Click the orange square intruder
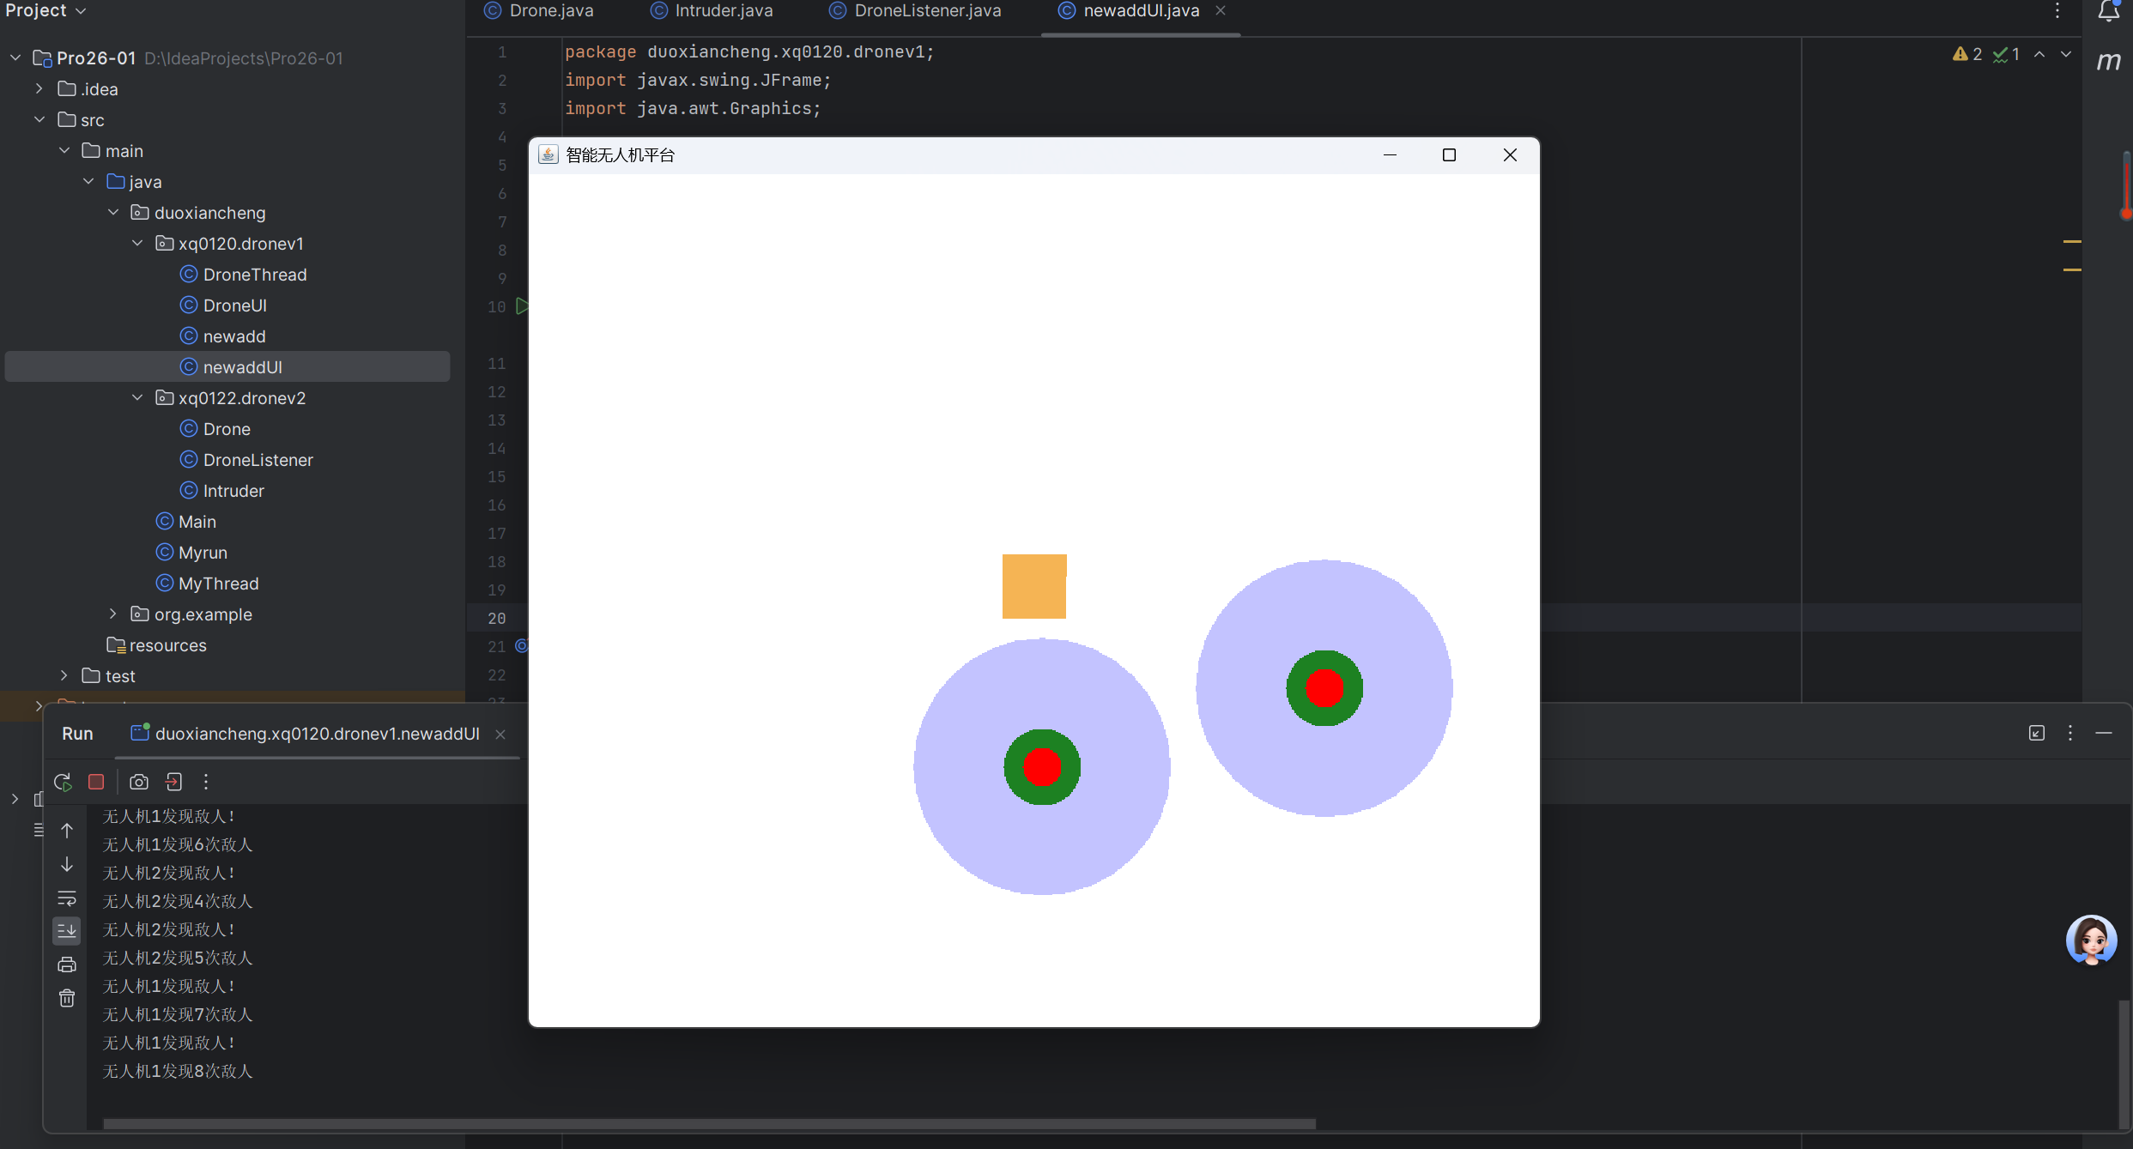The image size is (2133, 1149). [x=1033, y=586]
